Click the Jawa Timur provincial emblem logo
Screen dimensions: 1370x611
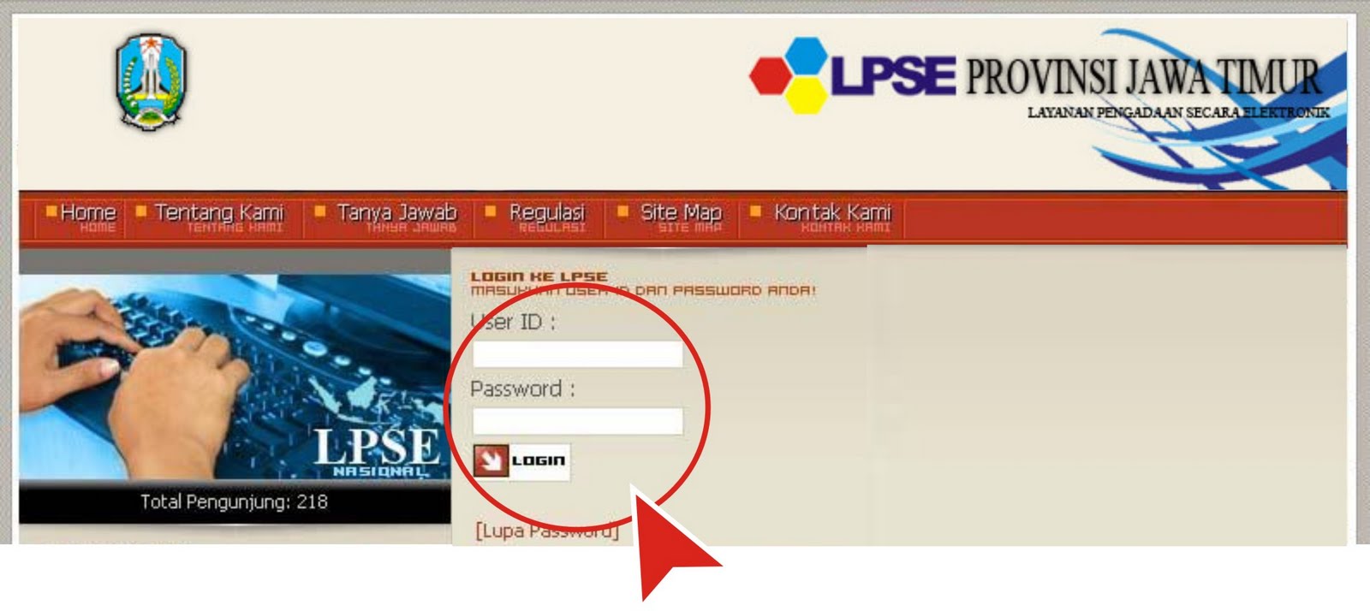coord(152,82)
